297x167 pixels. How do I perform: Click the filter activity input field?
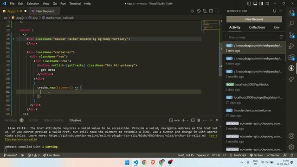pos(251,37)
